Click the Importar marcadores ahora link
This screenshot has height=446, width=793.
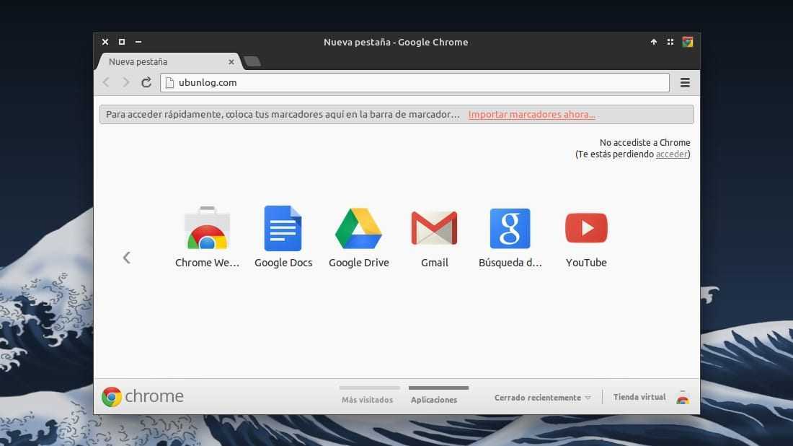pos(531,115)
